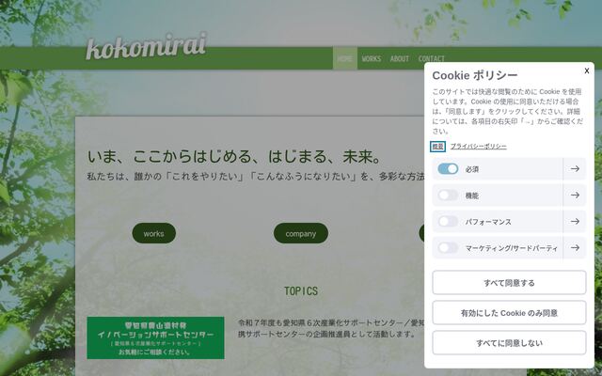Toggle the 必須 cookie switch
602x376 pixels.
pyautogui.click(x=448, y=169)
